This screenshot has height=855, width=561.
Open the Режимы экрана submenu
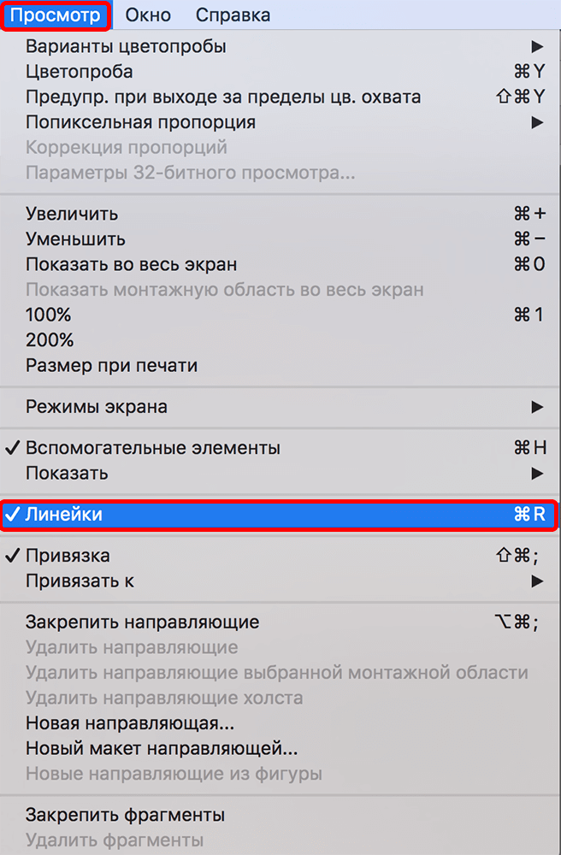[x=86, y=407]
